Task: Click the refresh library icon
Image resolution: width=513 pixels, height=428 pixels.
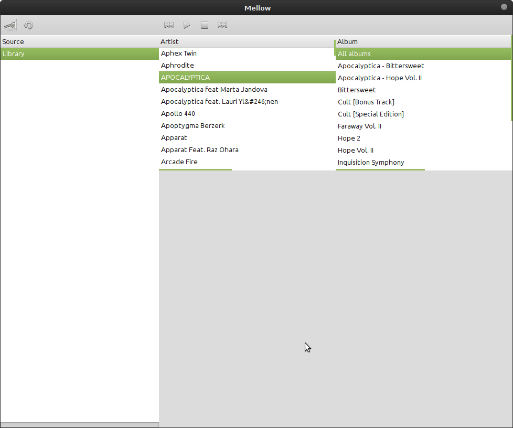Action: pyautogui.click(x=28, y=25)
